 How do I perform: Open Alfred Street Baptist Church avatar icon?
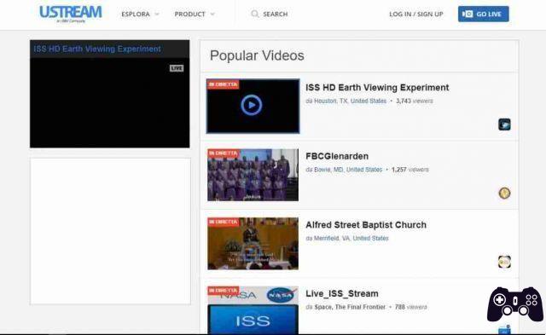[x=504, y=262]
